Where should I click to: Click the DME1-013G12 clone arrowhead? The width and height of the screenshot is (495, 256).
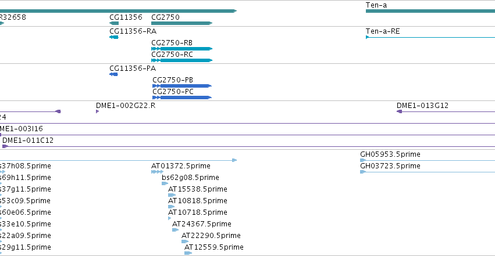tap(400, 111)
